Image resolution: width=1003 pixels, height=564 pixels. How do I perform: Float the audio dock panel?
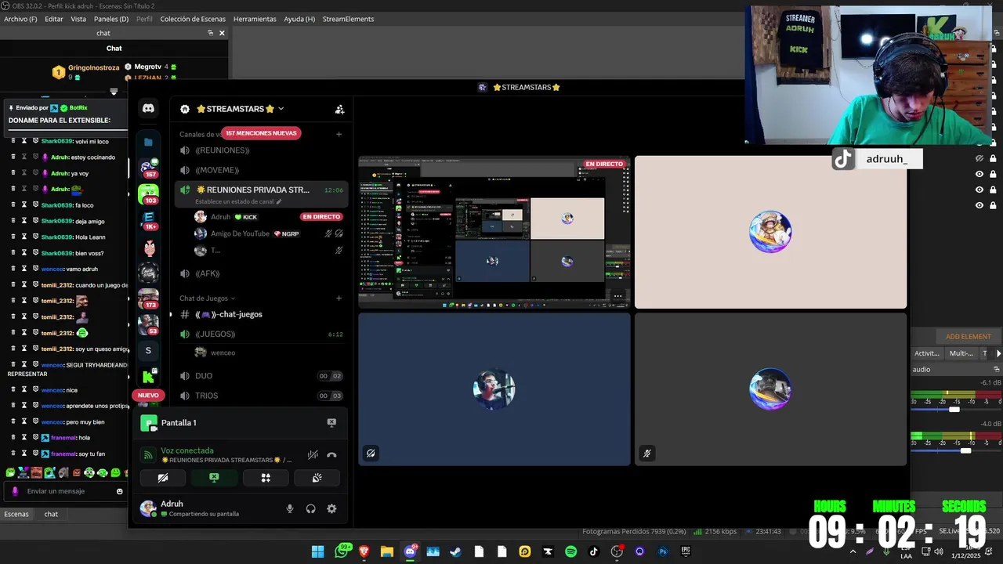(997, 369)
